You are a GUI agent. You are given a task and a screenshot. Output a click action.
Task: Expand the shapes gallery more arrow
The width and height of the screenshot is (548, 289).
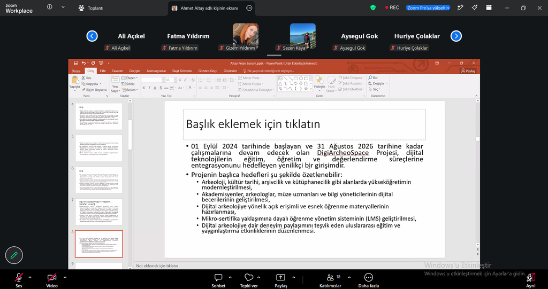(x=311, y=89)
